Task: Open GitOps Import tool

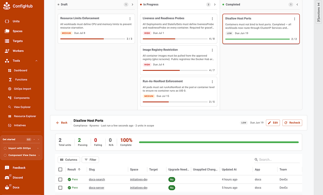Action: click(x=22, y=89)
